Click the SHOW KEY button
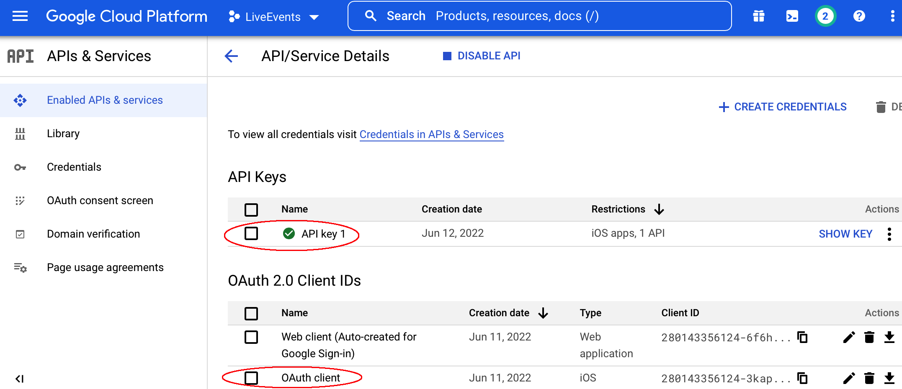Screen dimensions: 902x389 pos(845,234)
